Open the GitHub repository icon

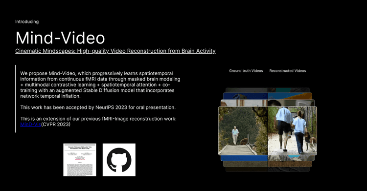click(119, 160)
